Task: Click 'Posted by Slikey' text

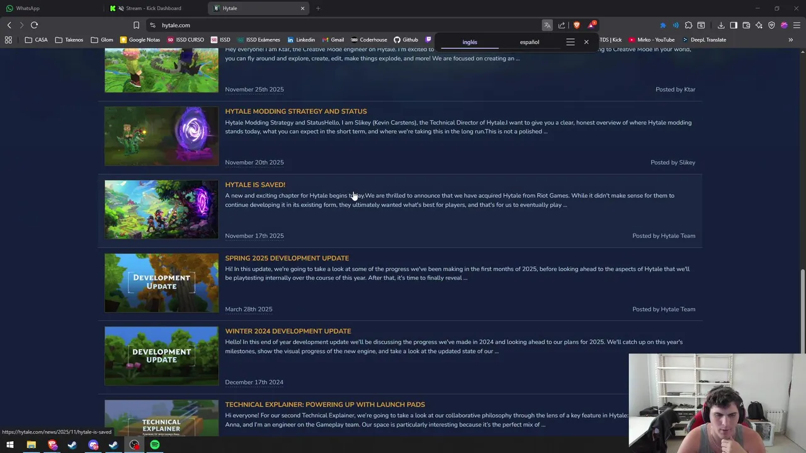Action: tap(673, 162)
